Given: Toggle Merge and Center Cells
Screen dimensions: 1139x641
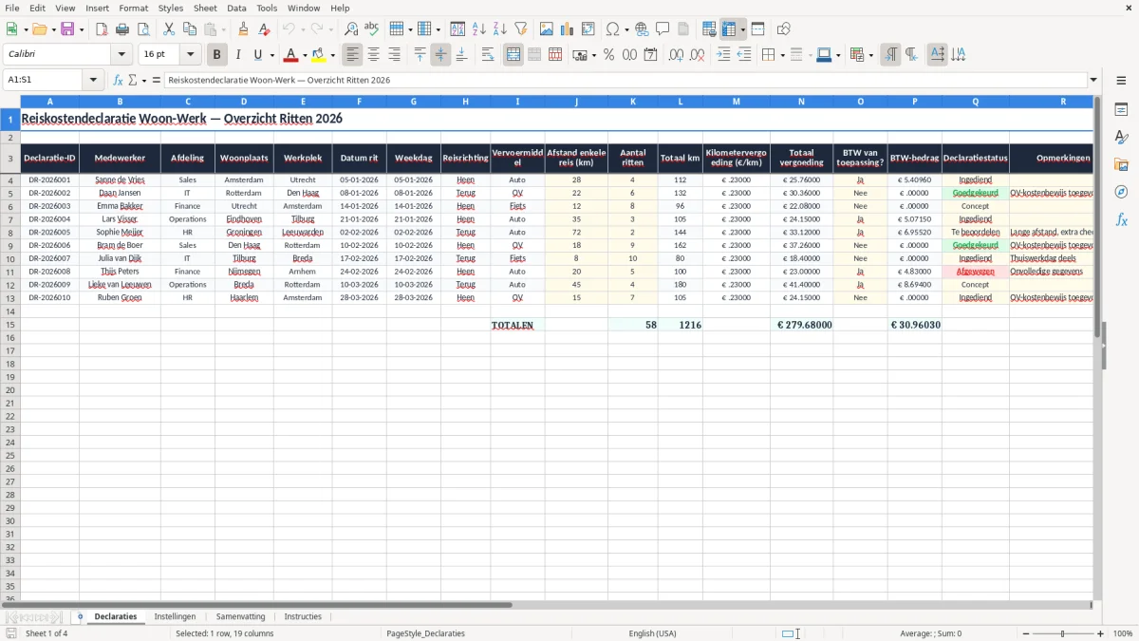Looking at the screenshot, I should pos(513,55).
